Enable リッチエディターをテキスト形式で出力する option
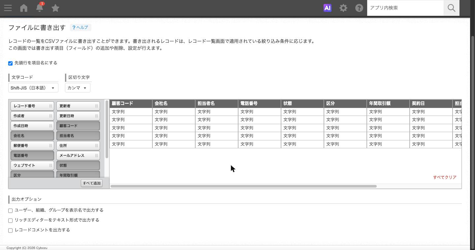 tap(11, 220)
